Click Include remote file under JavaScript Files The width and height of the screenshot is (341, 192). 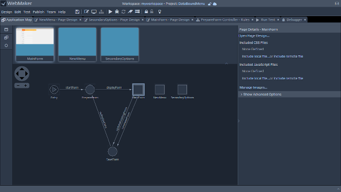click(288, 78)
